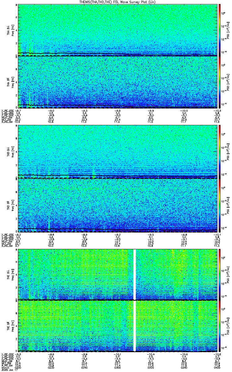The image size is (232, 372).
Task: Click the 0340 time tick label
Action: point(184,367)
